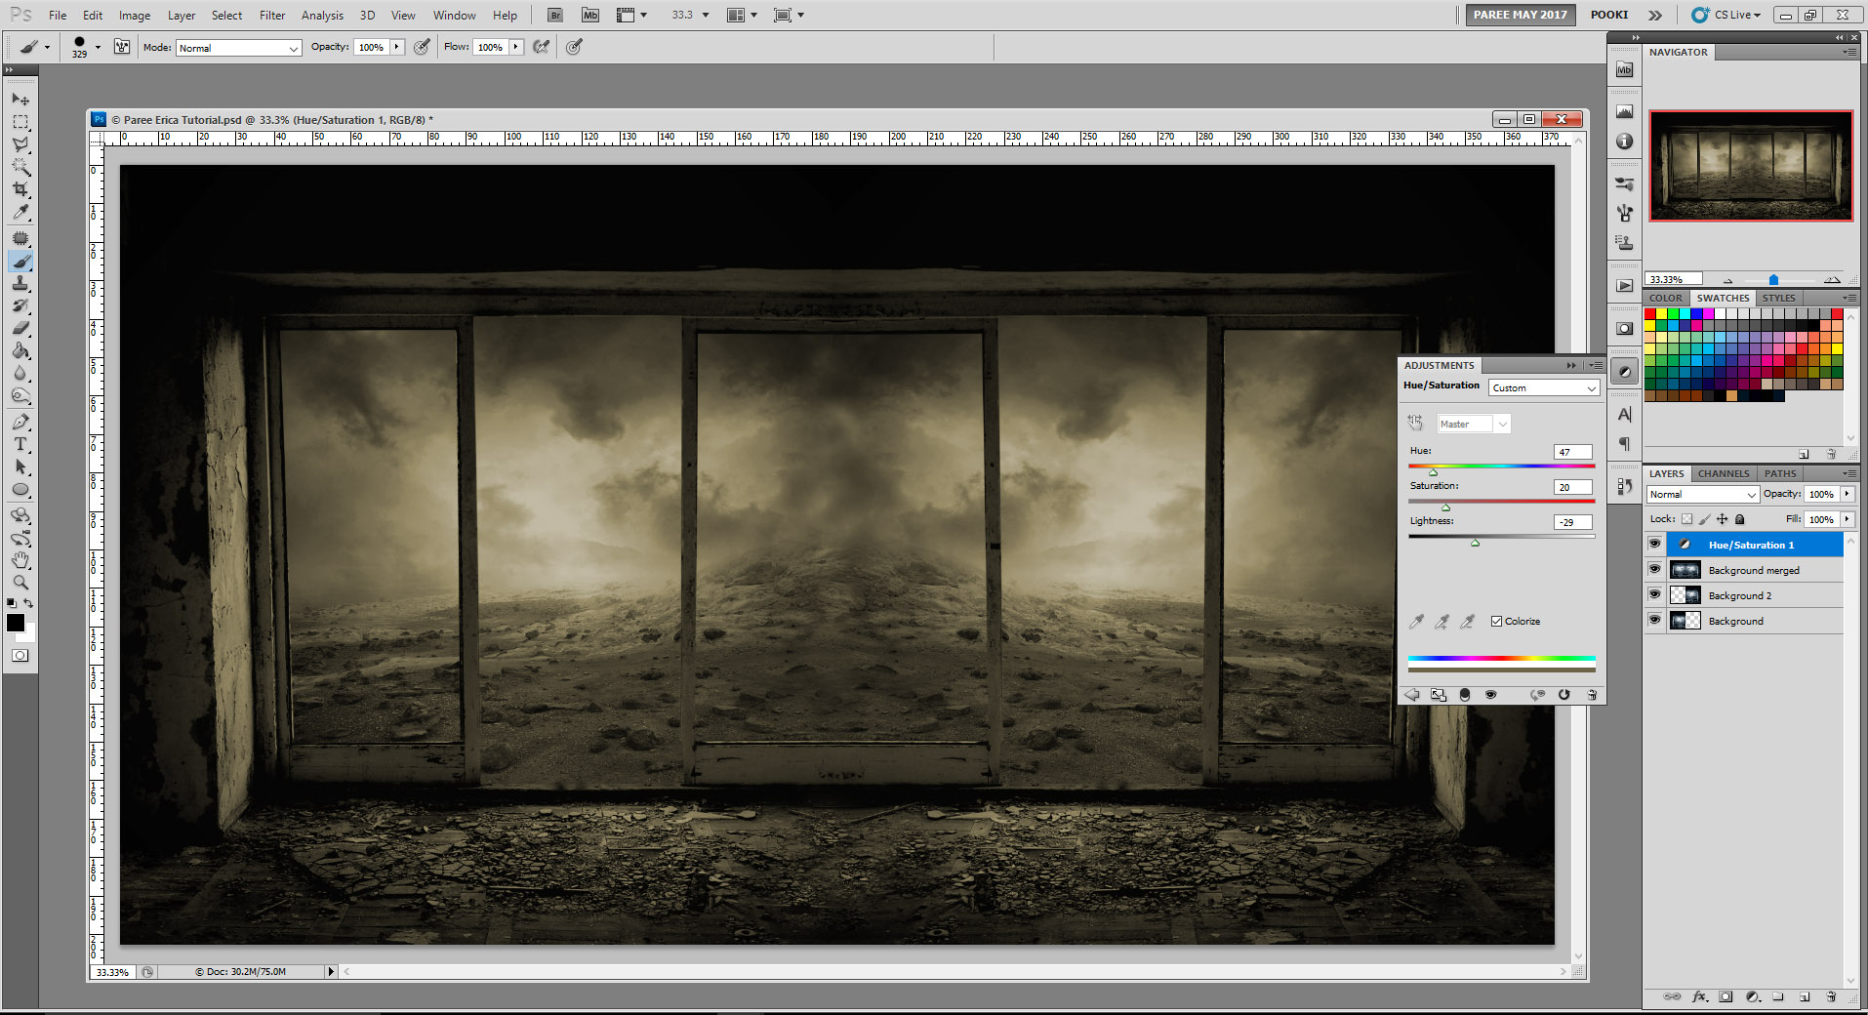Viewport: 1868px width, 1015px height.
Task: Open the Custom preset dropdown in Adjustments
Action: [1542, 387]
